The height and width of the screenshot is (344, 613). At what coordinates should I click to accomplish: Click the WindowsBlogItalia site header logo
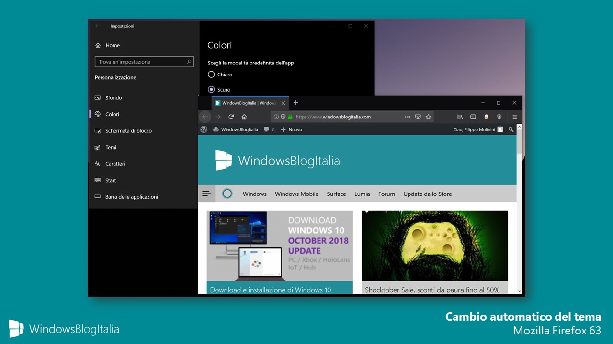pos(277,160)
